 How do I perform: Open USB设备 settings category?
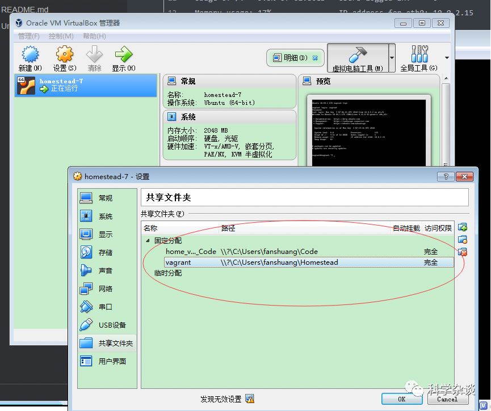(107, 325)
